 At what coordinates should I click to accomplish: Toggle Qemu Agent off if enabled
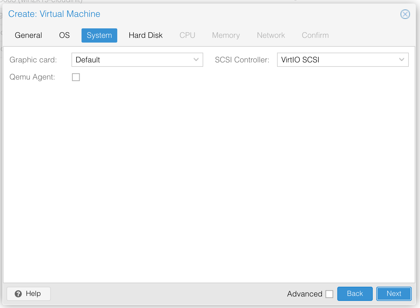click(x=76, y=77)
